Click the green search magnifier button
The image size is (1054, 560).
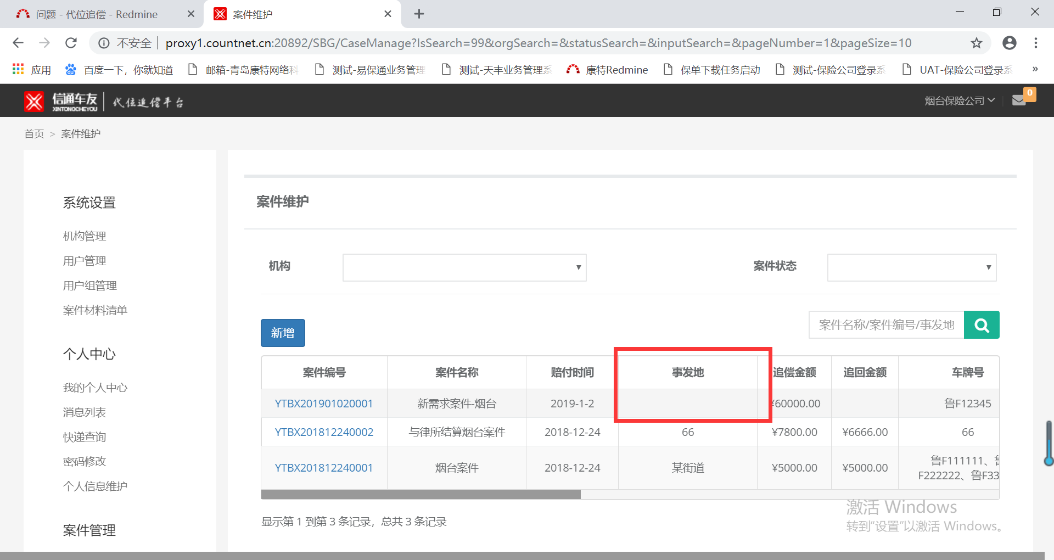tap(982, 325)
